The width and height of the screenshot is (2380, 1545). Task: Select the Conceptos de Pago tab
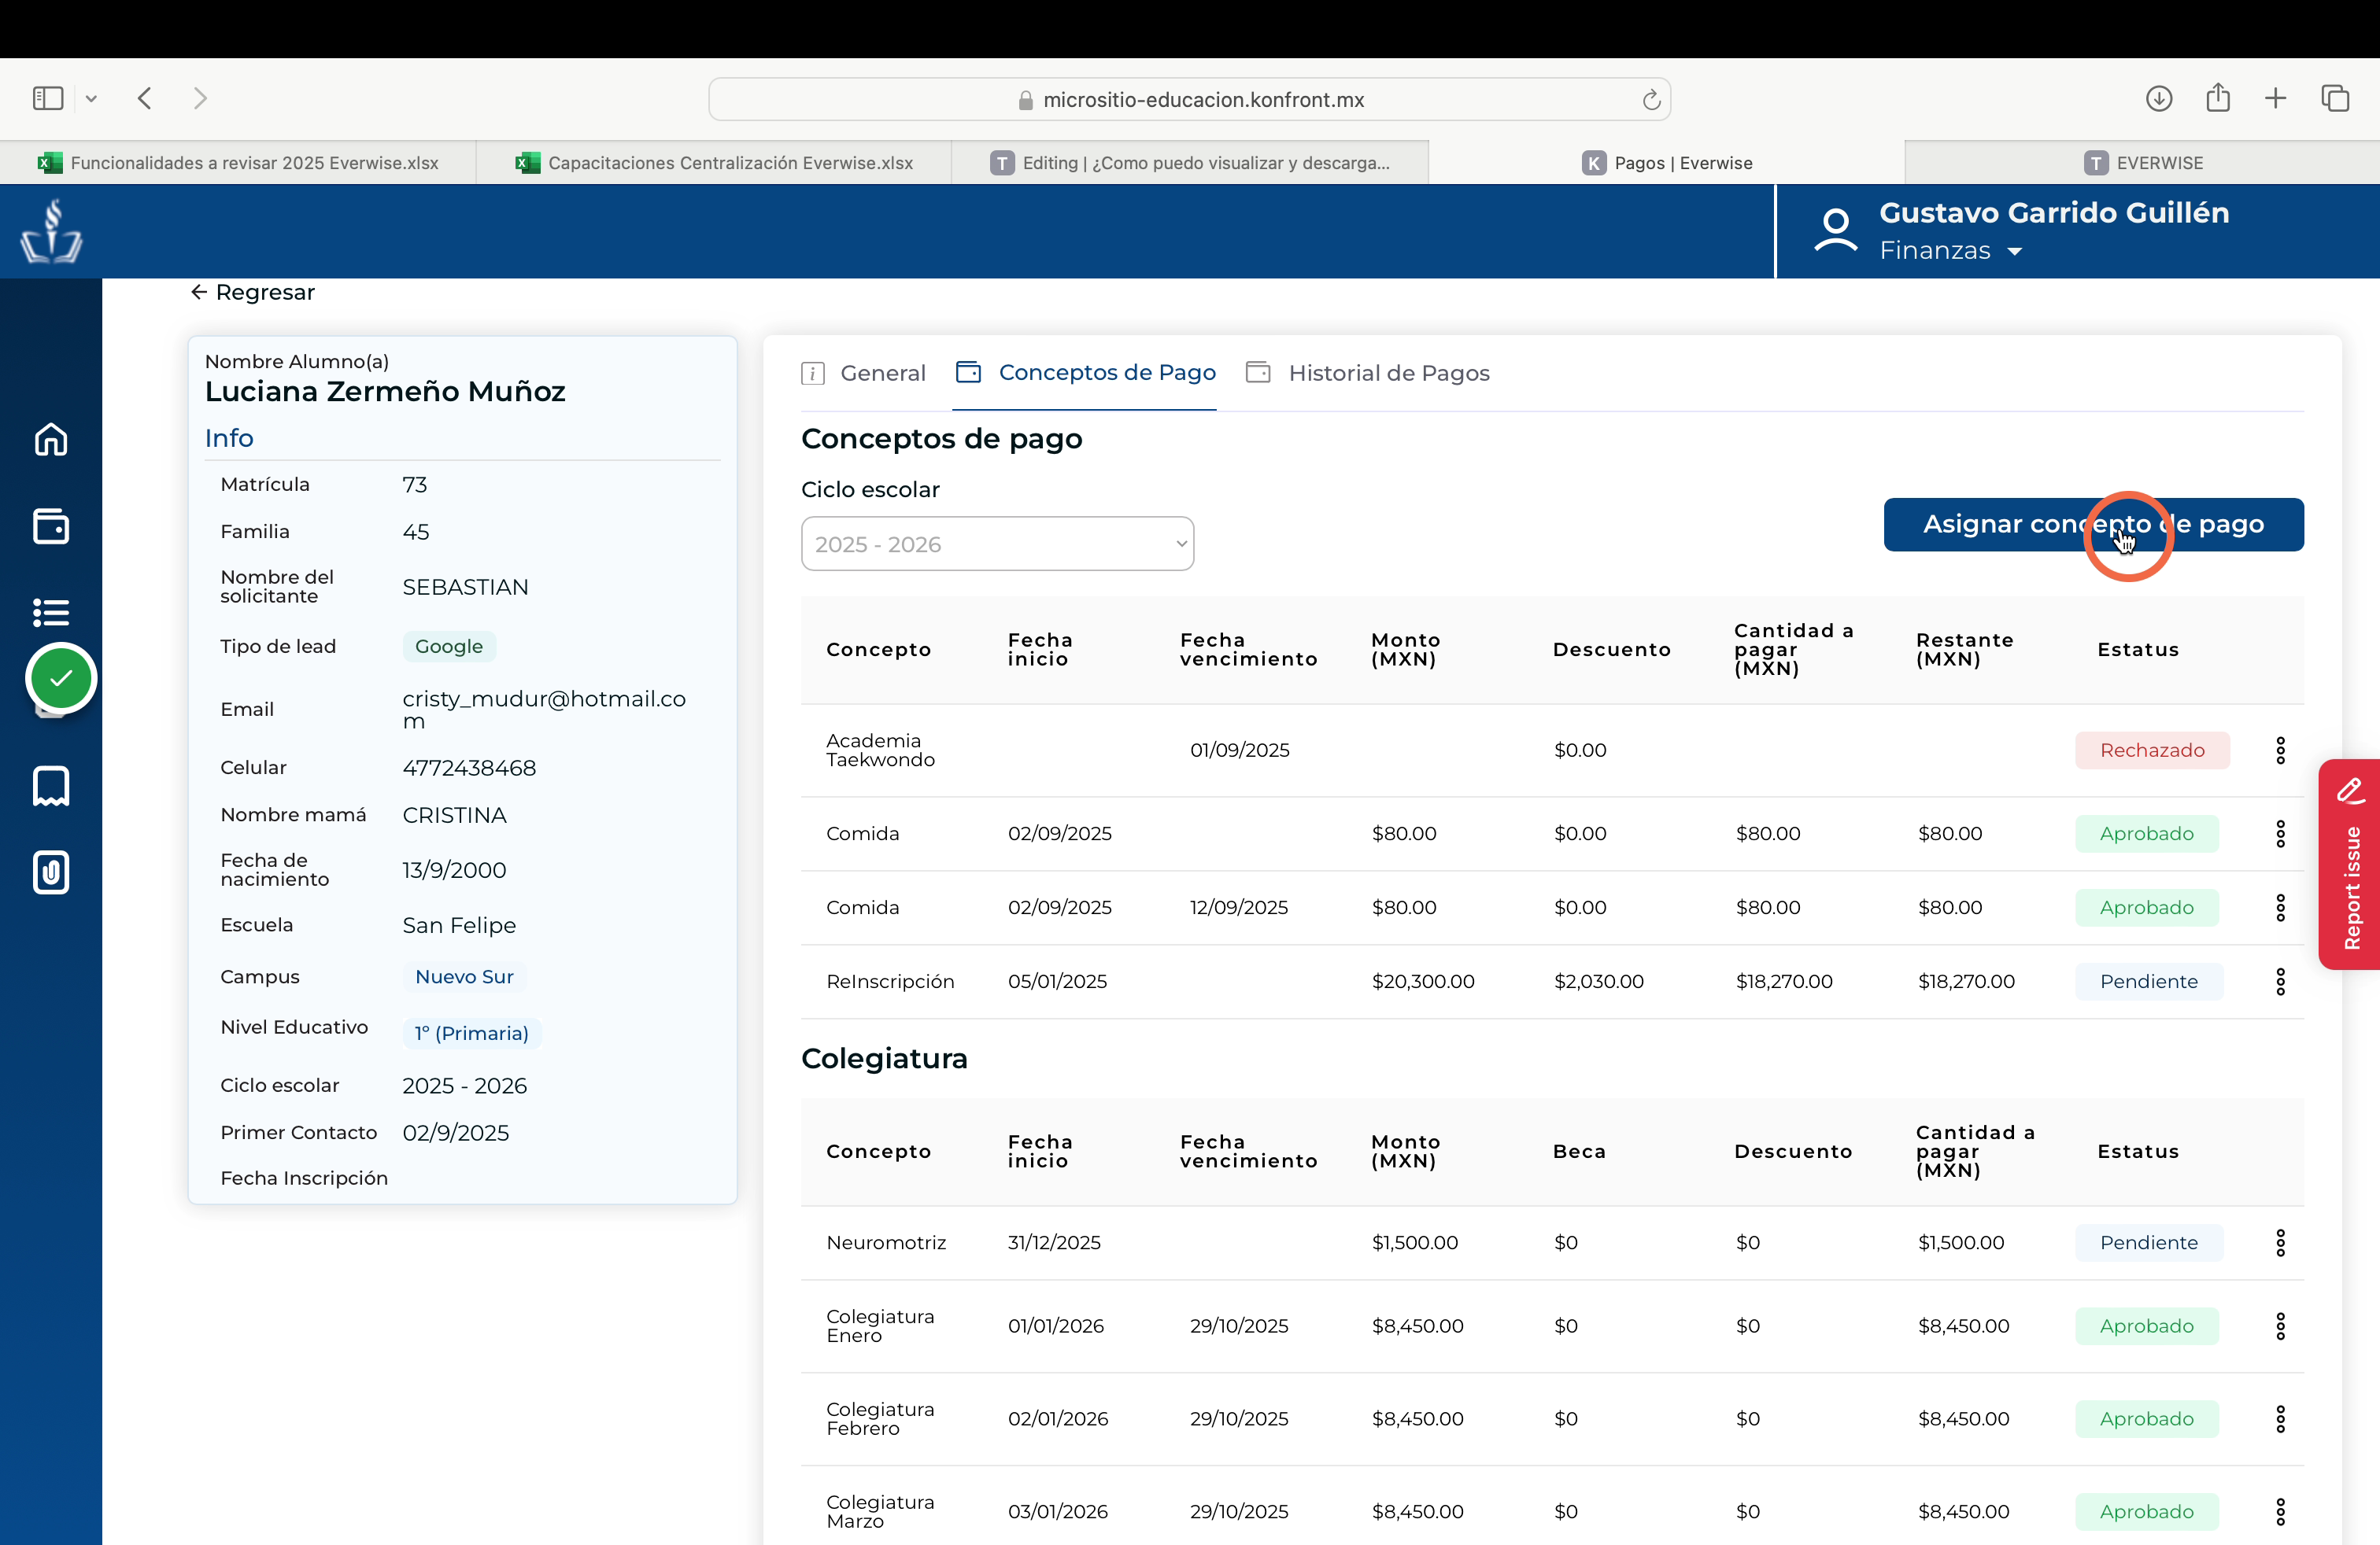(1085, 373)
